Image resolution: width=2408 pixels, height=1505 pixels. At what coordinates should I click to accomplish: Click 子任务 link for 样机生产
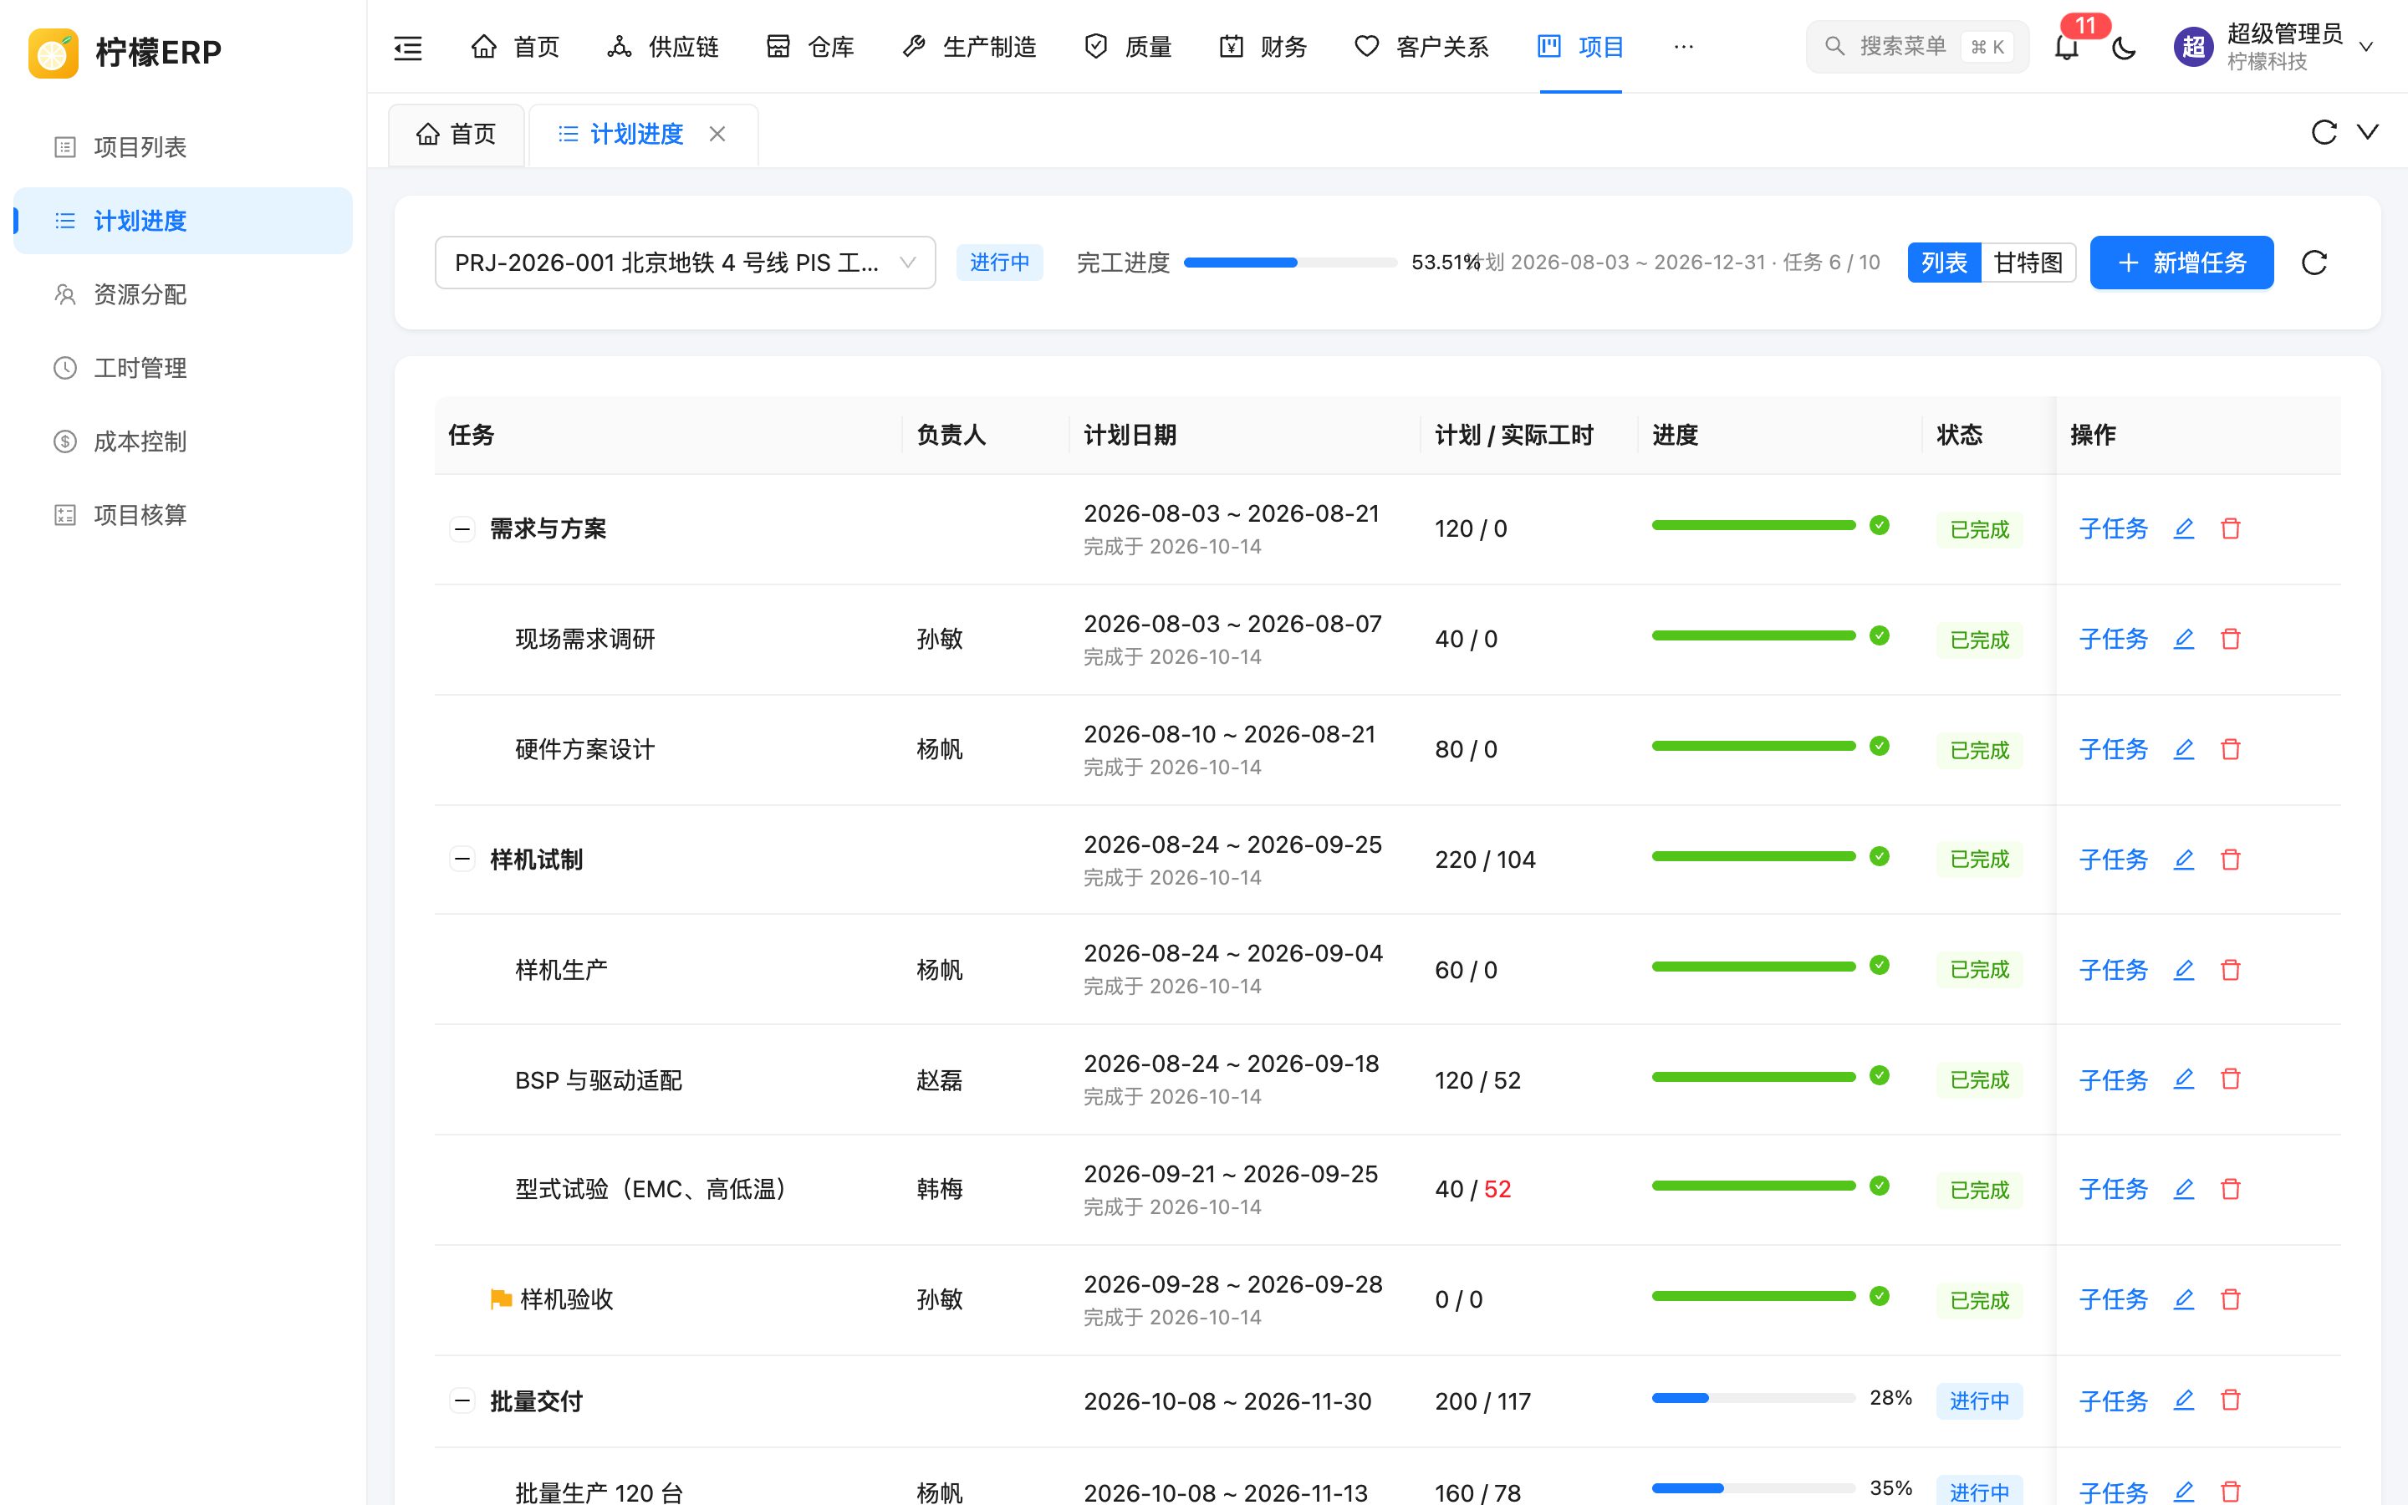pyautogui.click(x=2114, y=970)
